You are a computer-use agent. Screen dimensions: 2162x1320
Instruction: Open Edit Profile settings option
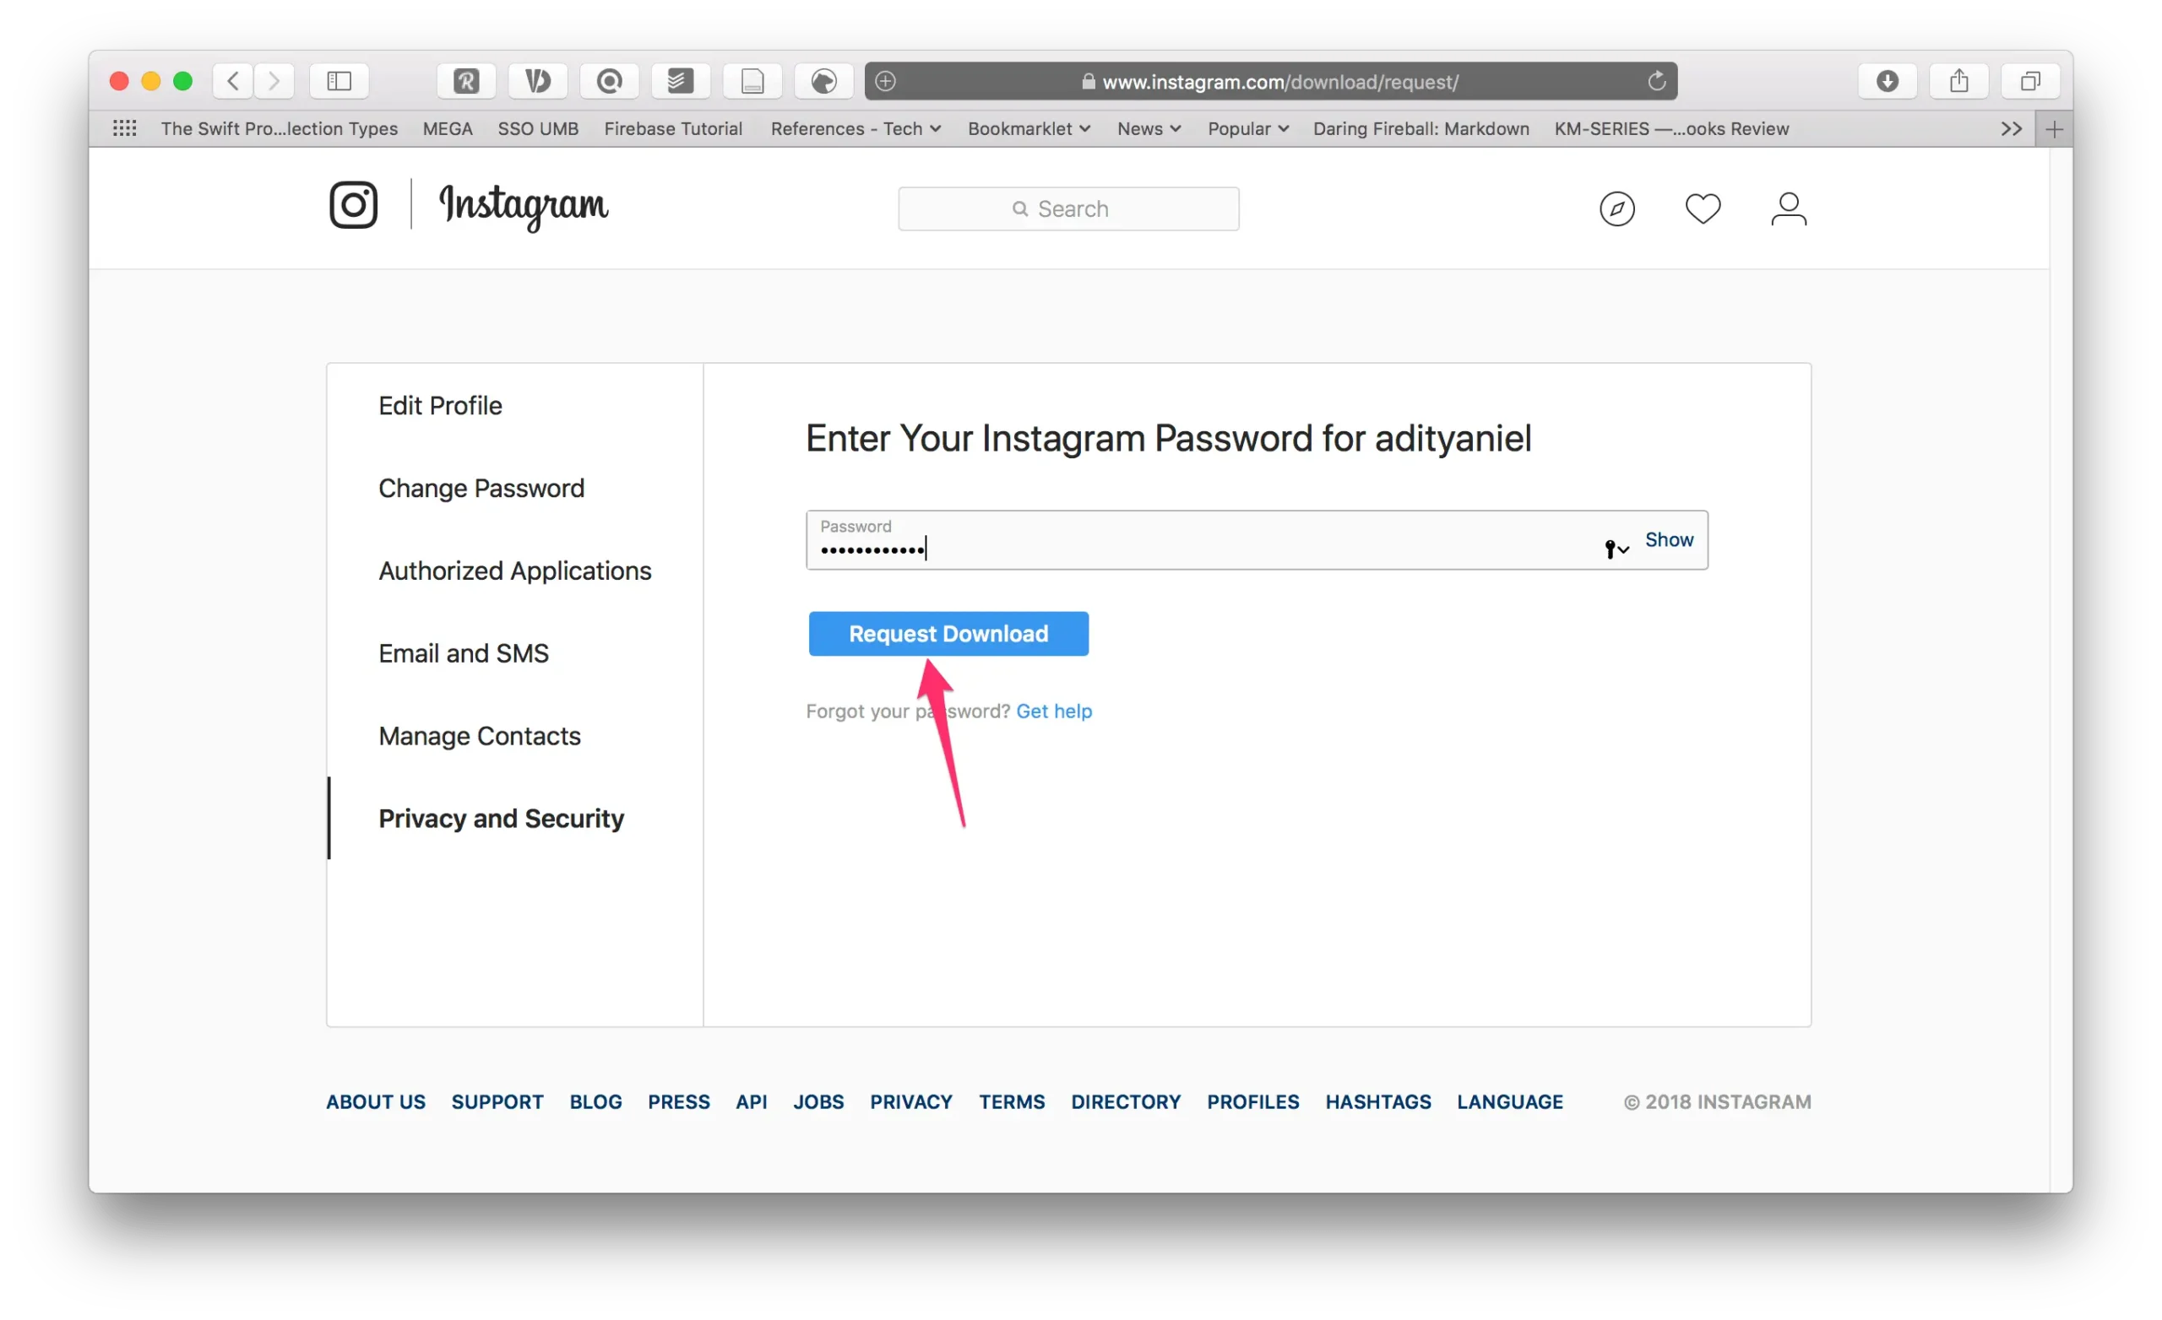(x=440, y=404)
